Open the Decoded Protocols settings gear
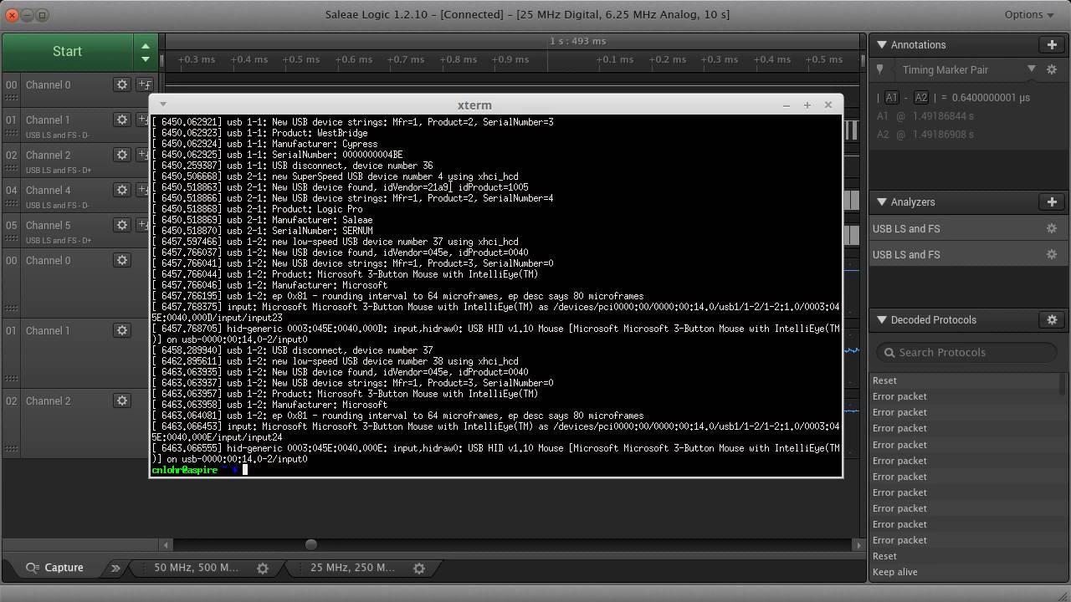This screenshot has width=1071, height=602. (x=1052, y=319)
